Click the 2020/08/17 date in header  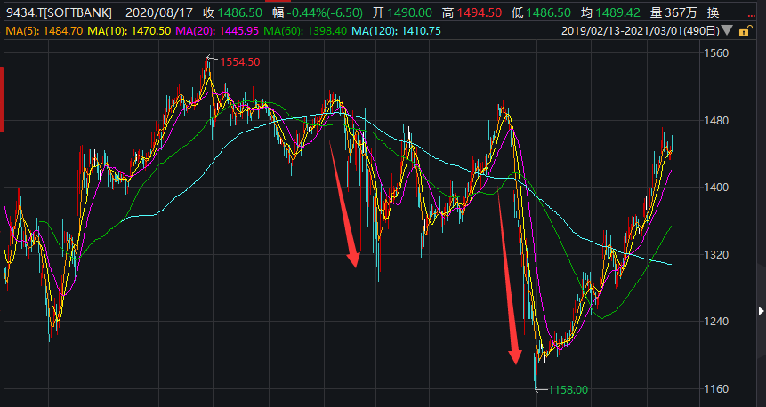[x=157, y=12]
